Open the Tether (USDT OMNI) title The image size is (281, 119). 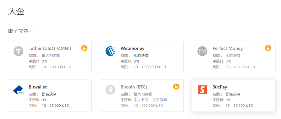(x=50, y=49)
